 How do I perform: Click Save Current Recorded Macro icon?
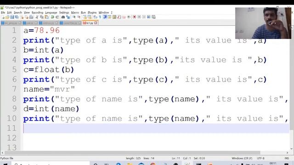pos(153,17)
